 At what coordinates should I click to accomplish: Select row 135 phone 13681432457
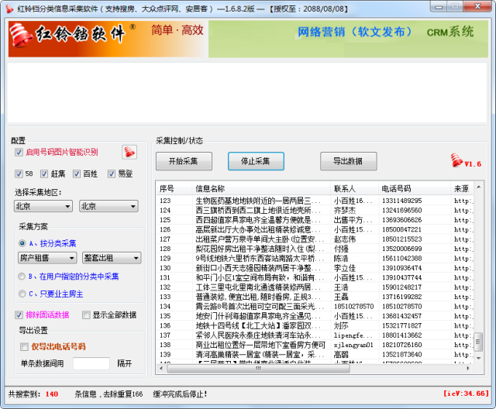tap(401, 316)
